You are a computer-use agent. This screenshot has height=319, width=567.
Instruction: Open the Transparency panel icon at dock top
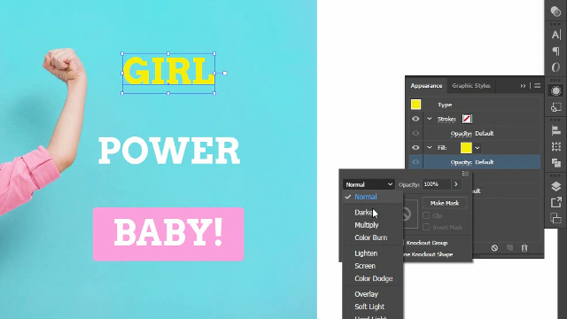pos(555,12)
